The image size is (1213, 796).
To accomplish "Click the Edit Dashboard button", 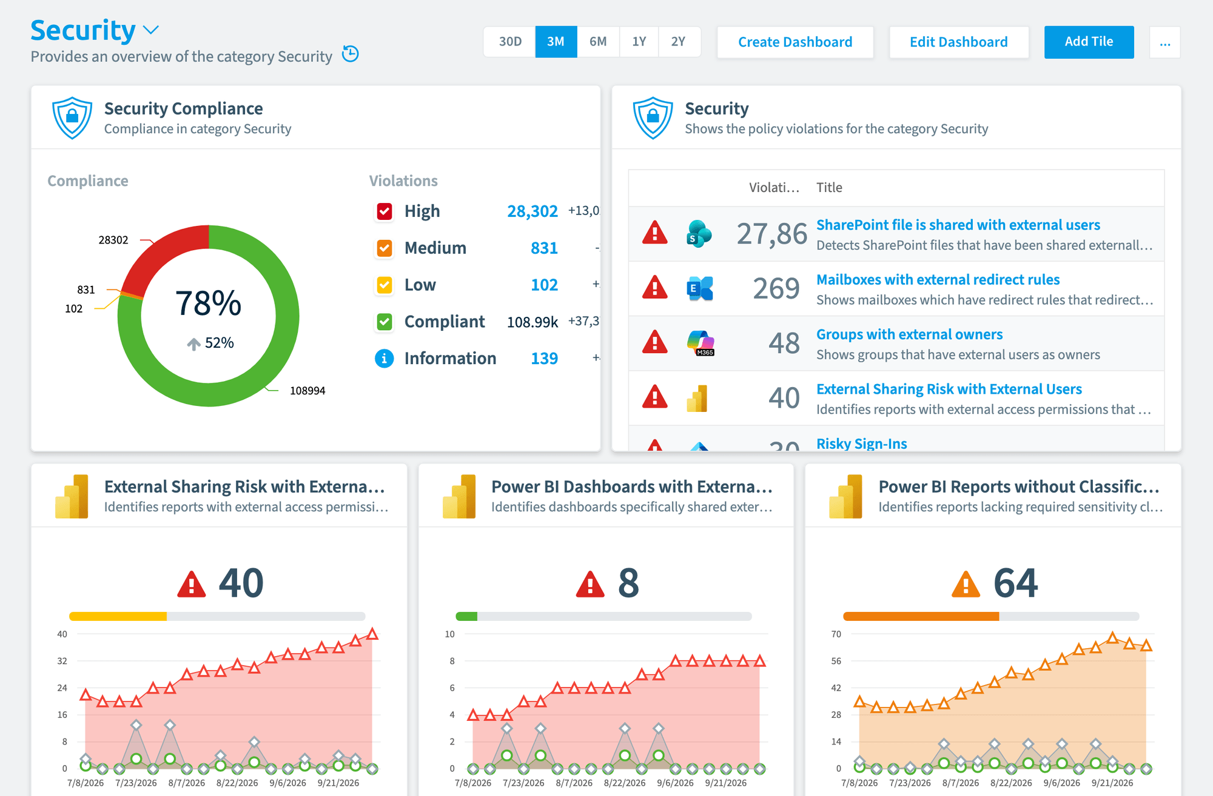I will tap(959, 42).
